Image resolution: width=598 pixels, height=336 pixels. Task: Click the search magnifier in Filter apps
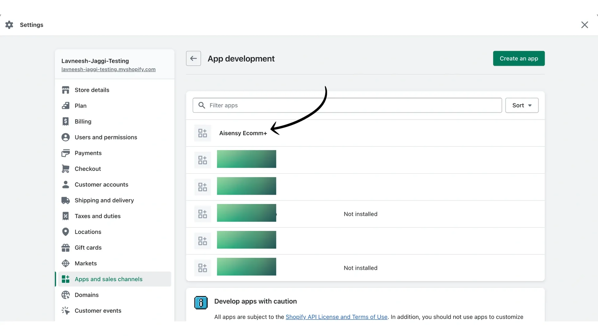click(x=202, y=105)
